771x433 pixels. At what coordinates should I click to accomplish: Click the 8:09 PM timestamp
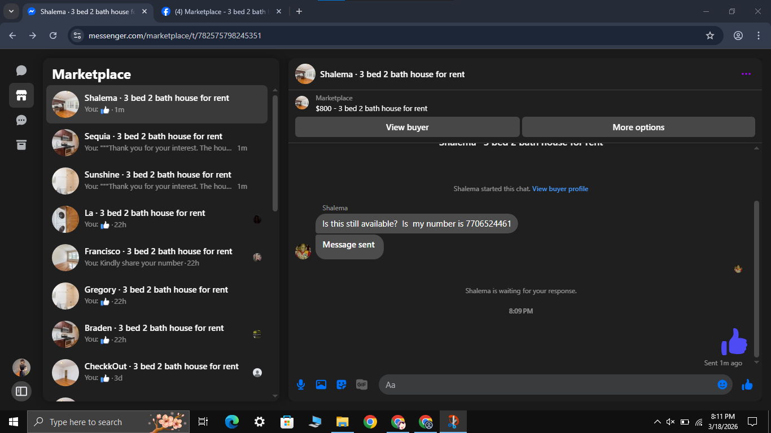(x=521, y=311)
